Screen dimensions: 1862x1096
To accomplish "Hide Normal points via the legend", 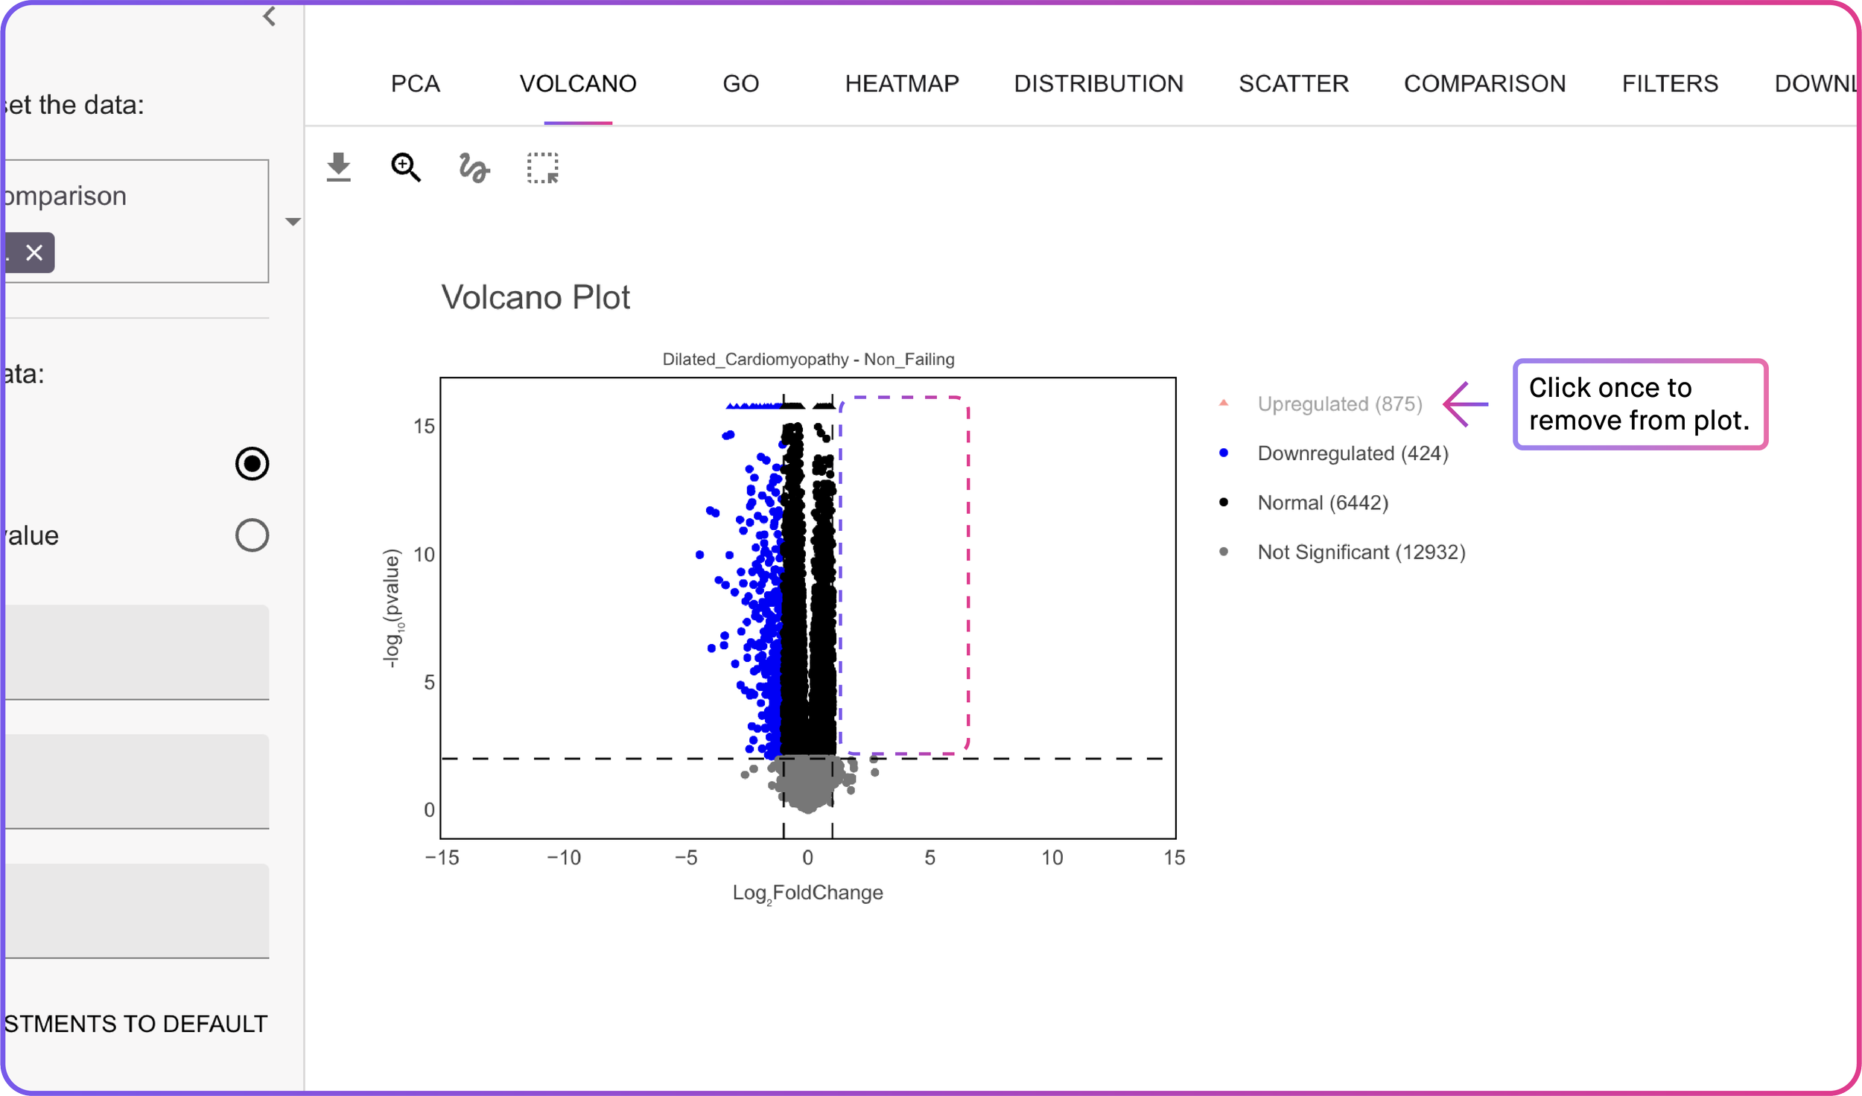I will click(x=1322, y=502).
